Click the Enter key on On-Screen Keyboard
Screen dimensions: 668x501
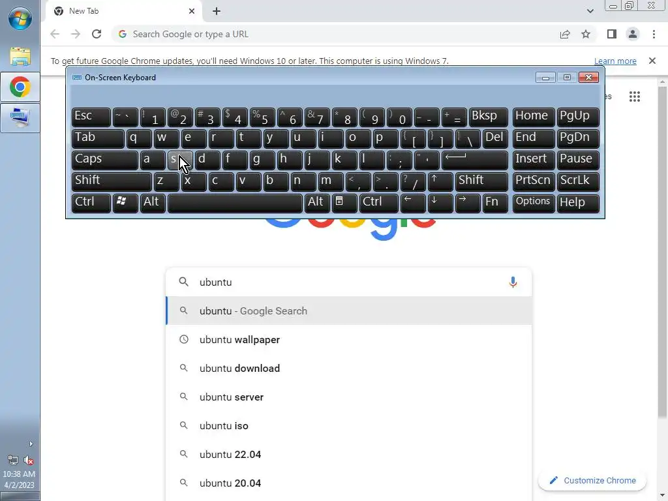click(x=475, y=160)
